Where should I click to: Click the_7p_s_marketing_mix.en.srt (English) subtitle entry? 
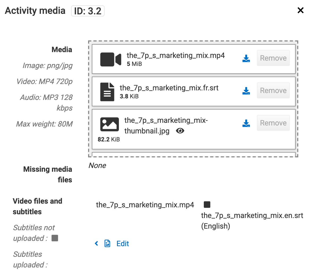252,221
